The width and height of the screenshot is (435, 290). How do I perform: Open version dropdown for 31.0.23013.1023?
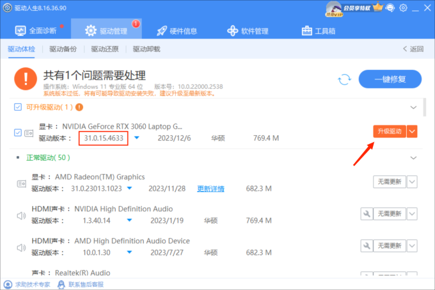coord(129,188)
